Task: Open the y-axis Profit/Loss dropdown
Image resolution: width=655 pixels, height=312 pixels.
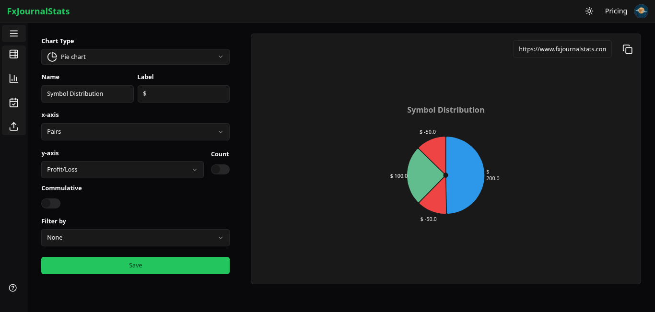Action: point(122,170)
